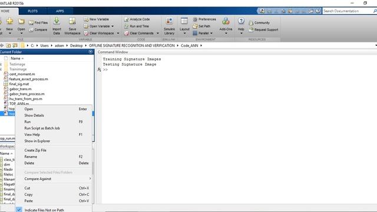377x212 pixels.
Task: Click the Name column header in Current Folder
Action: point(17,58)
